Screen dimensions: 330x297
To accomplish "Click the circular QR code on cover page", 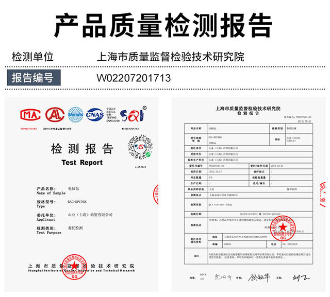I will pyautogui.click(x=140, y=147).
